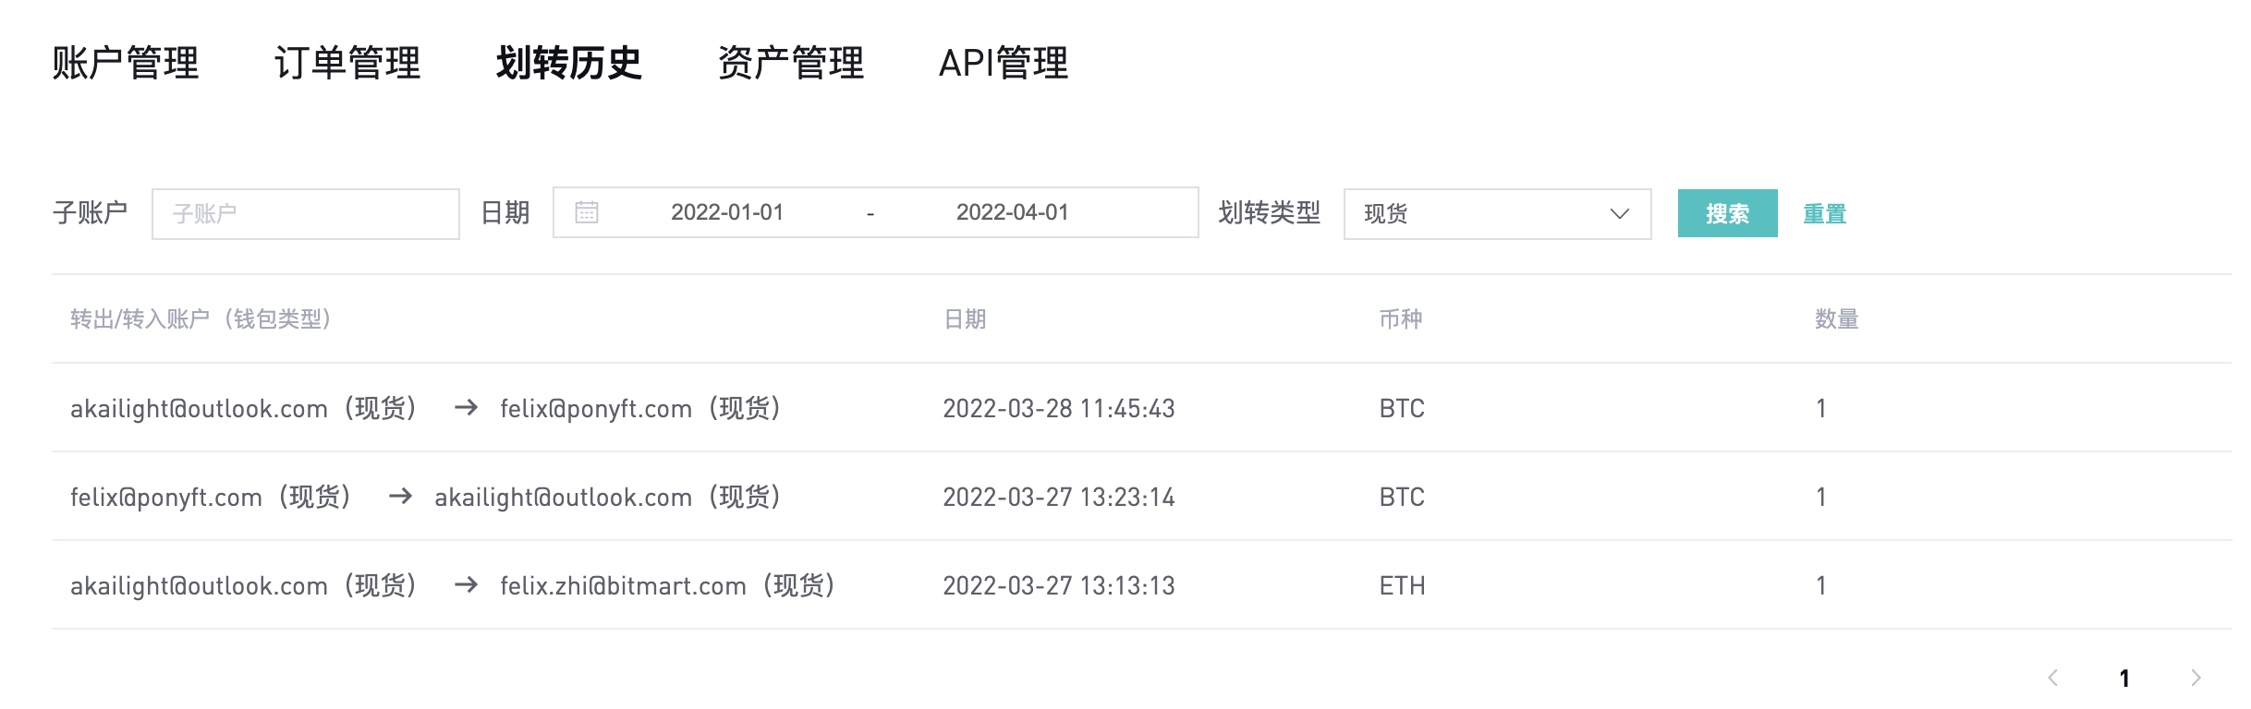The height and width of the screenshot is (709, 2251).
Task: Click the 搜索 search button
Action: pyautogui.click(x=1727, y=213)
